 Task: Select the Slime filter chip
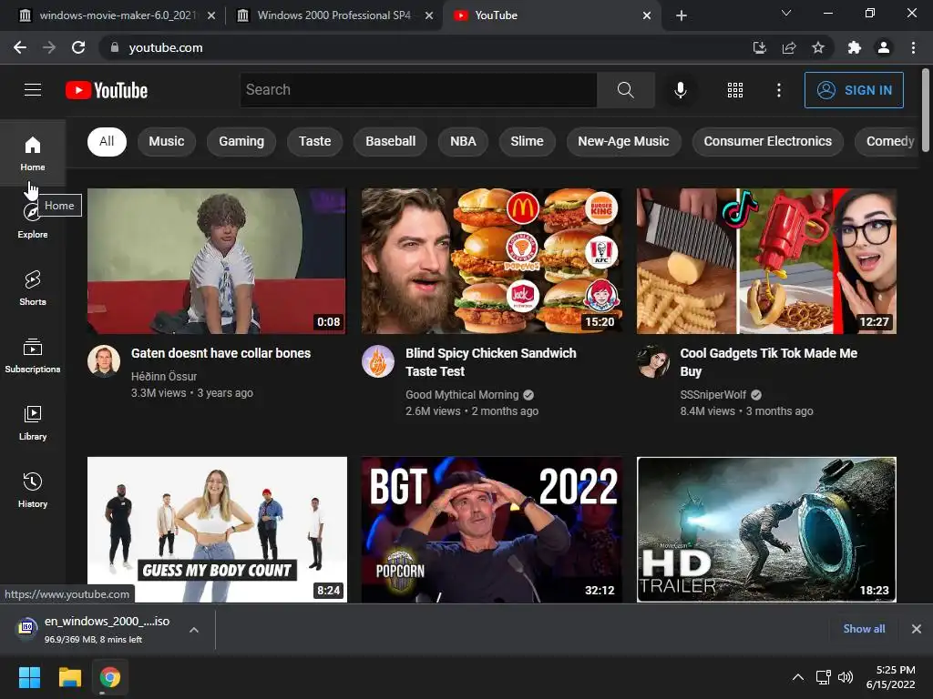click(x=528, y=141)
